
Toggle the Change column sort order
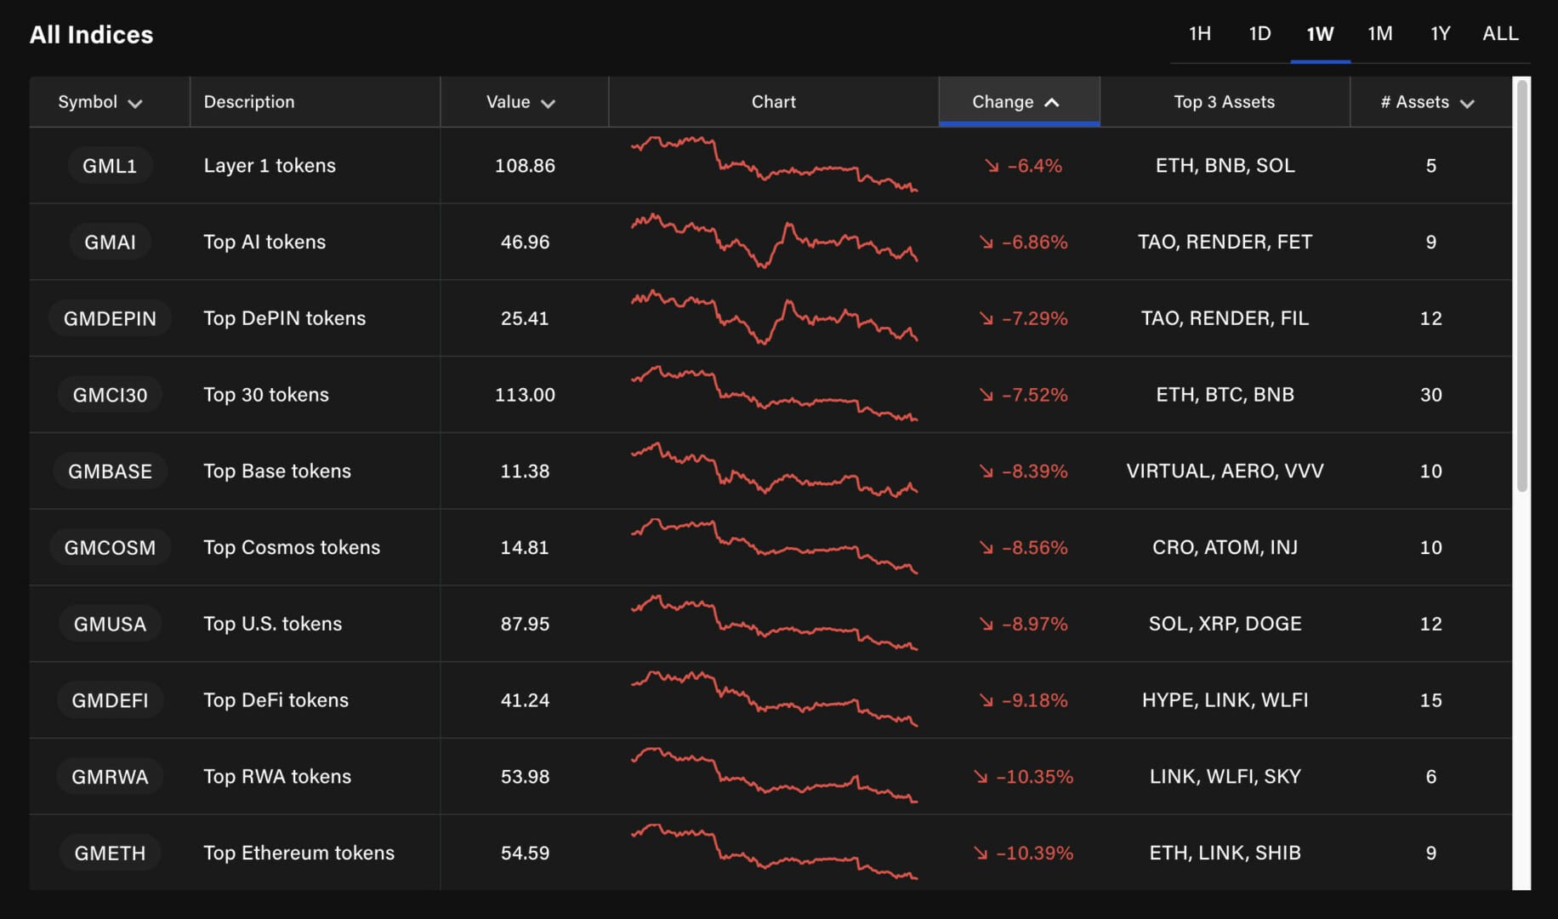click(x=1017, y=102)
